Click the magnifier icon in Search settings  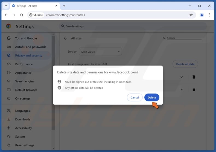[x=63, y=26]
